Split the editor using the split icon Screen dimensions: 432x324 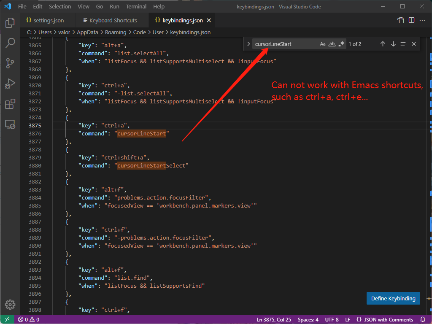pos(411,20)
